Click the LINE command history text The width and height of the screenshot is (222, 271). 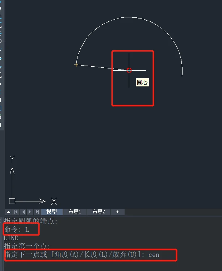coord(11,238)
